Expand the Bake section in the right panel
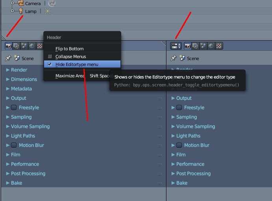The height and width of the screenshot is (201, 272). (x=182, y=183)
